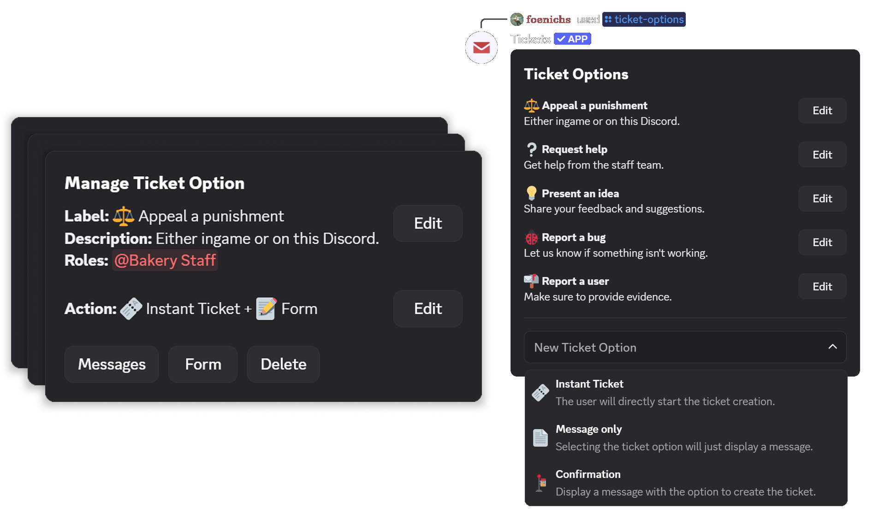Image resolution: width=873 pixels, height=519 pixels.
Task: Switch to the Form tab
Action: 202,364
